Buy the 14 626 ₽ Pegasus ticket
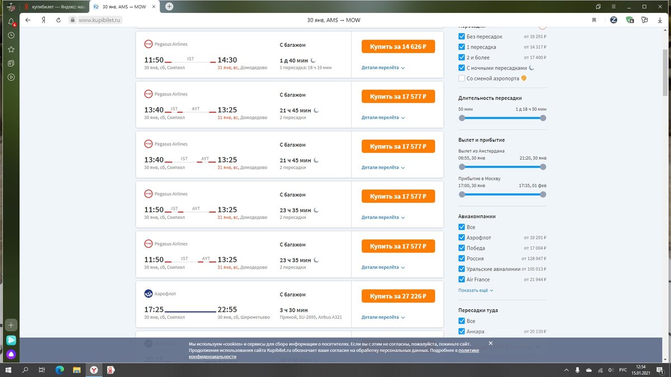 click(398, 47)
